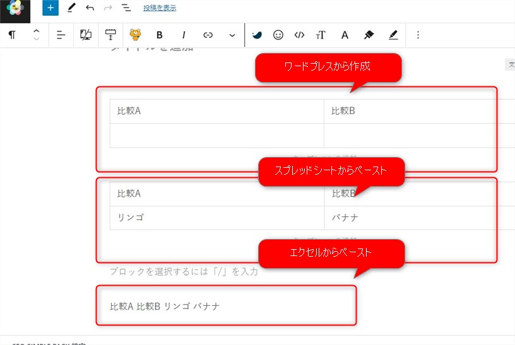Screen dimensions: 515x345
Task: Click the 'ブロックを選択するには「/」を入力' placeholder block
Action: pyautogui.click(x=184, y=272)
